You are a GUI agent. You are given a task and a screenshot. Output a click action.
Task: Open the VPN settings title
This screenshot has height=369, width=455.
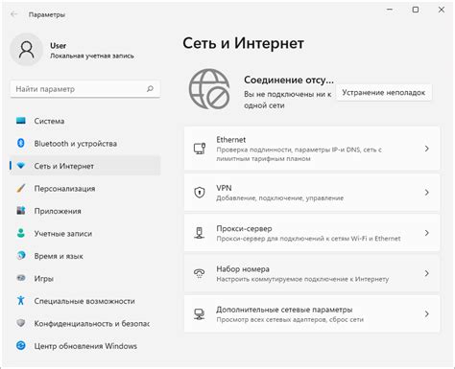point(224,188)
